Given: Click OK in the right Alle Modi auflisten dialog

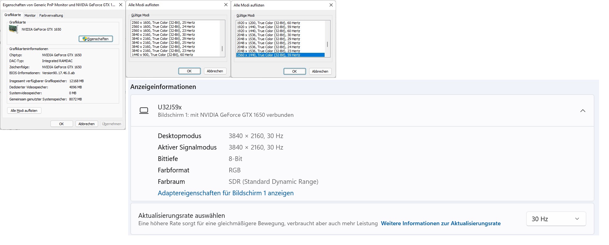Looking at the screenshot, I should pyautogui.click(x=295, y=71).
